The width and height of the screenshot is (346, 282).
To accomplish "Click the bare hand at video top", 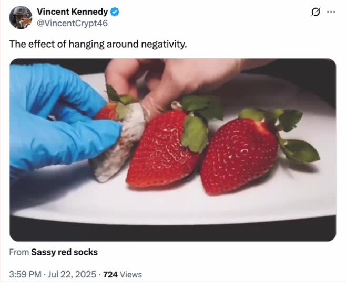I will tap(168, 76).
